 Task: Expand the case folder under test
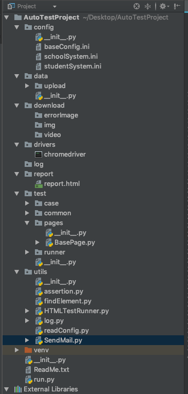point(27,203)
